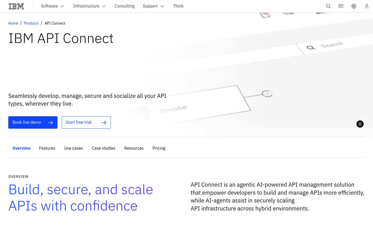The image size is (373, 233).
Task: Click the OVERVIEW section label
Action: pos(18,177)
